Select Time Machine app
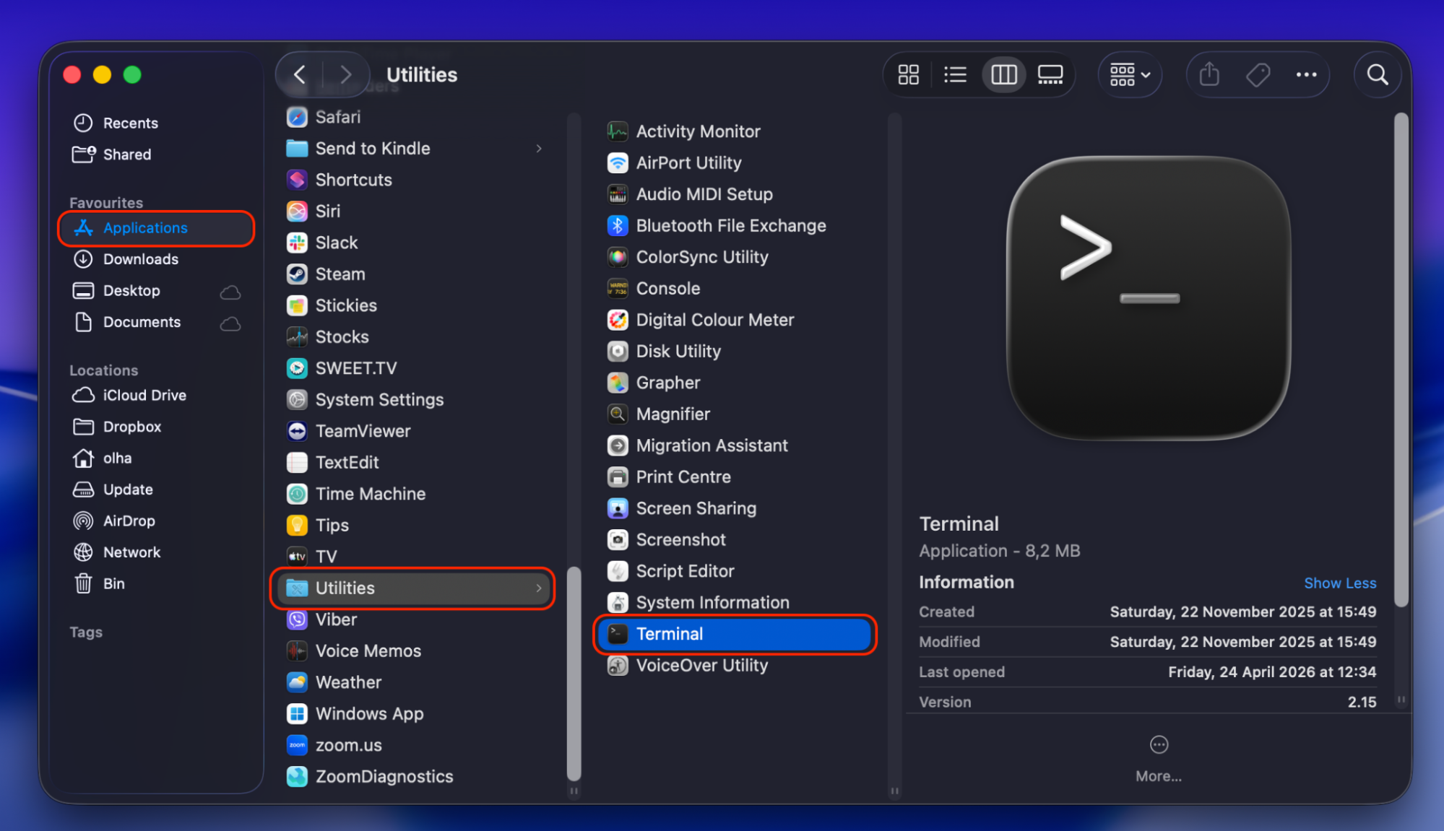 click(370, 494)
